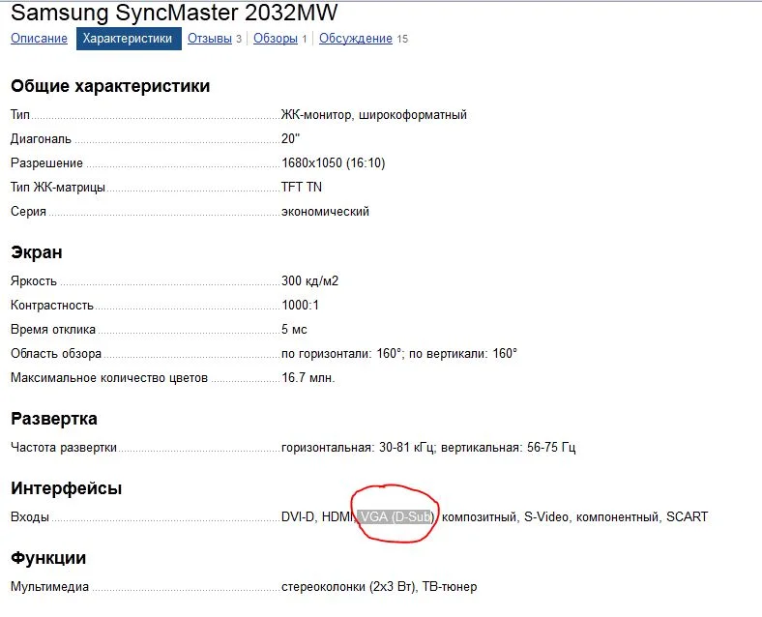Click the Частота развертки label

coord(64,448)
